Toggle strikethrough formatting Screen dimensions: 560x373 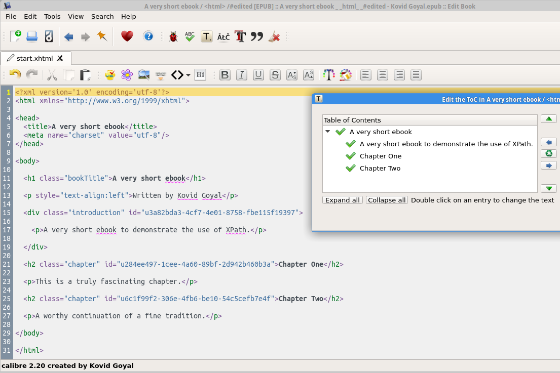(275, 75)
